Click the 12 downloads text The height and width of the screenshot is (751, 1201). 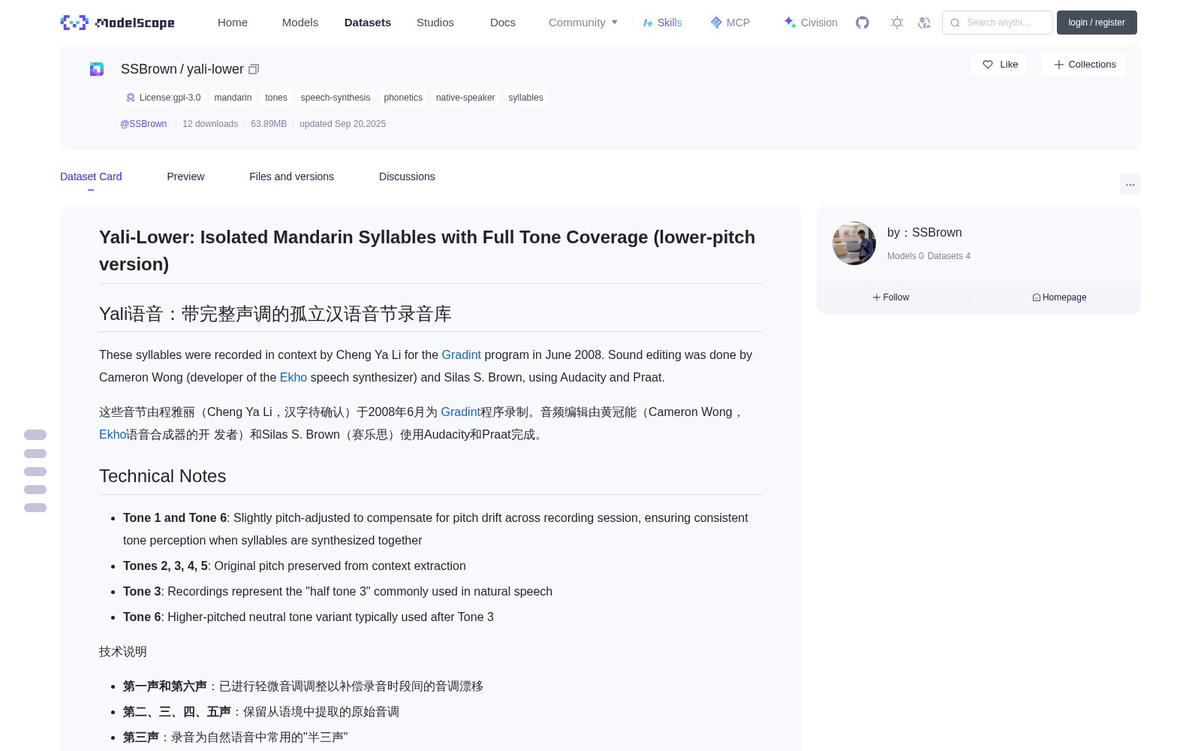210,124
